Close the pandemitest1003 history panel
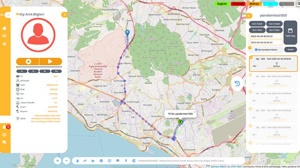The height and width of the screenshot is (168, 300). [x=249, y=16]
